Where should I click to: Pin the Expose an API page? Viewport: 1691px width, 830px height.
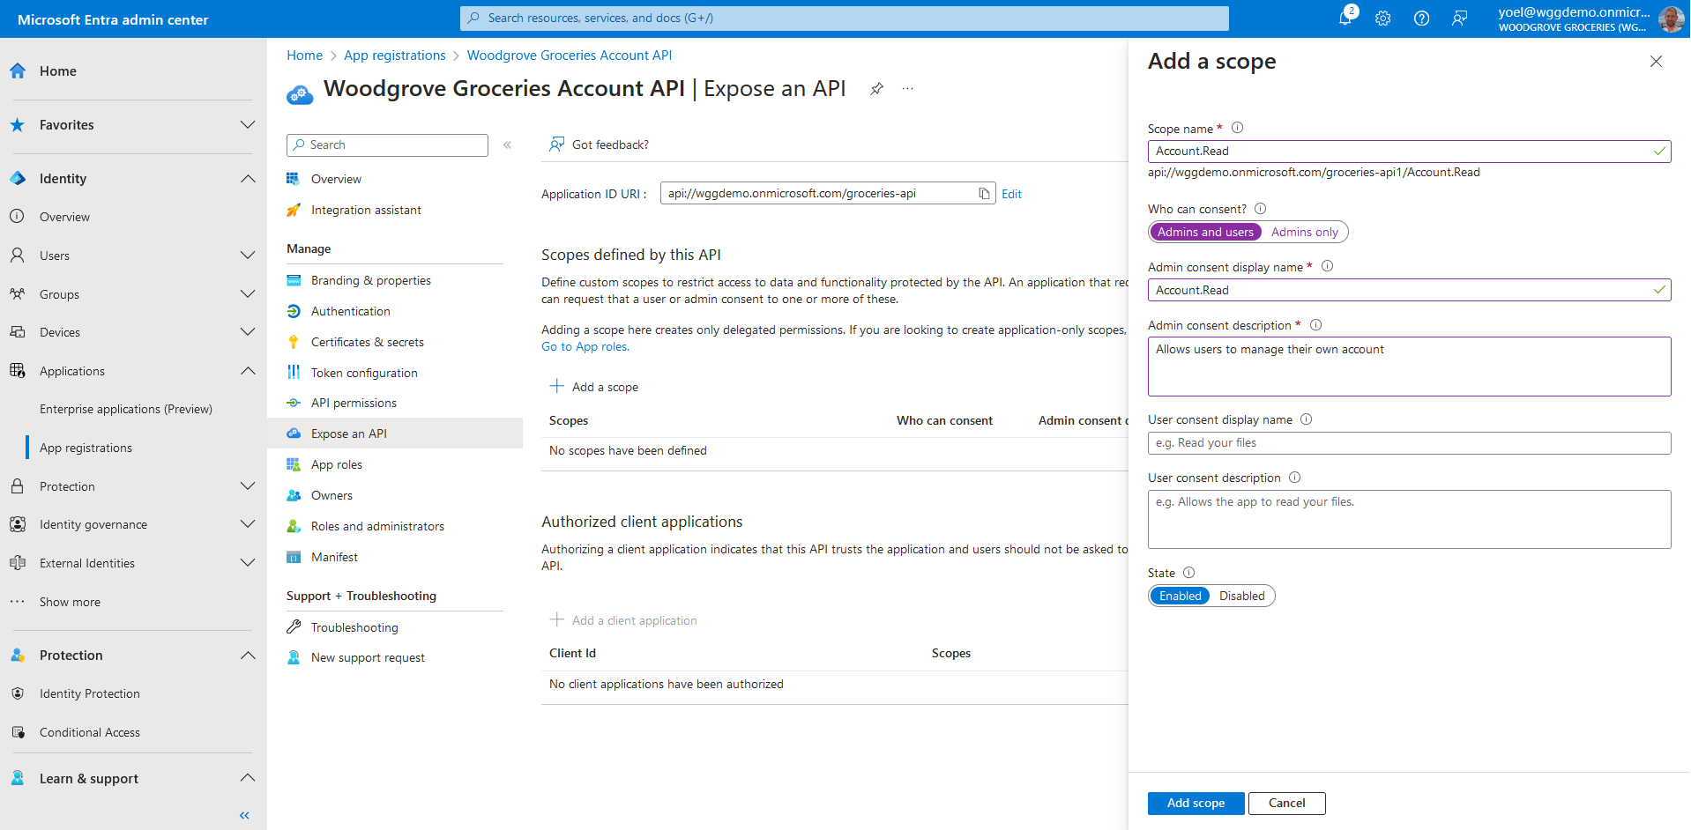point(876,89)
